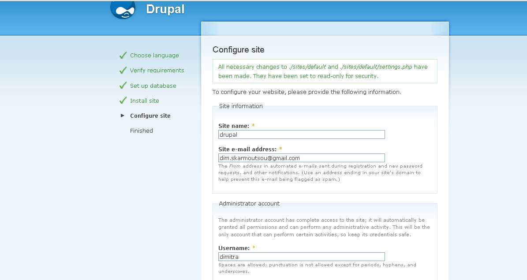Click the Site information fieldset legend

tap(241, 106)
